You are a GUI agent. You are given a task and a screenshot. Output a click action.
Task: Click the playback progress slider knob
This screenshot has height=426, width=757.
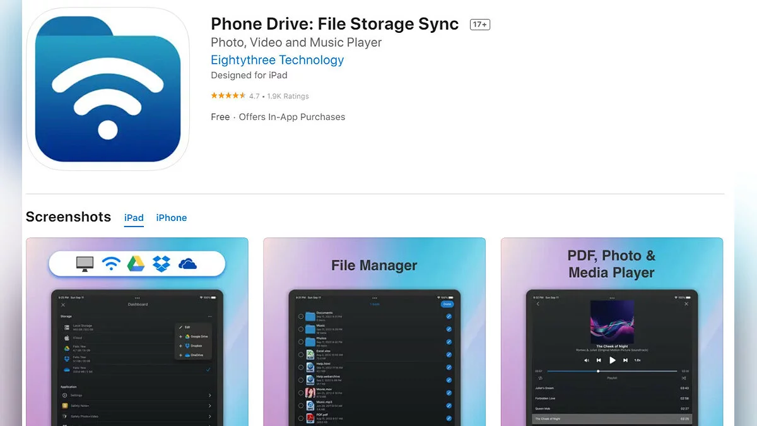[x=598, y=371]
